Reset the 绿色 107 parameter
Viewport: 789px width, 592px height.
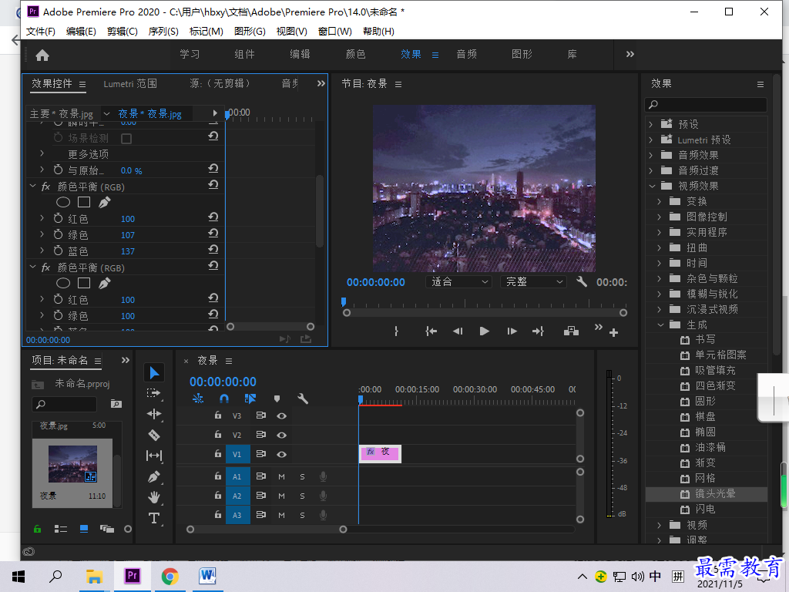pos(213,234)
